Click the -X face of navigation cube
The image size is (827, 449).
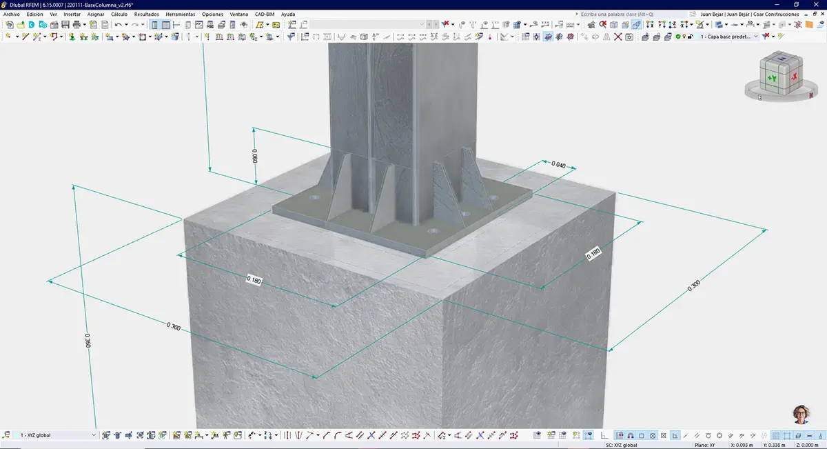[793, 77]
